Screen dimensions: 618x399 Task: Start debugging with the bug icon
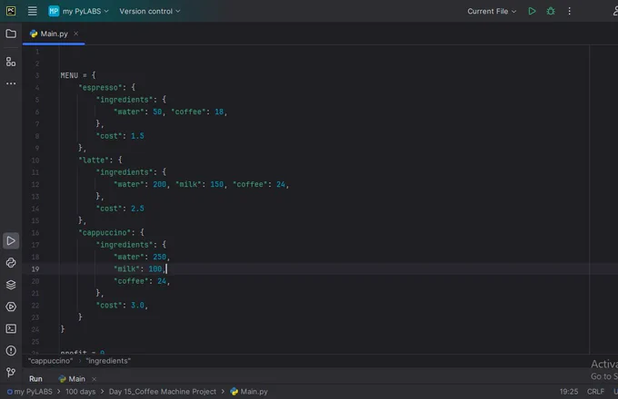point(551,11)
